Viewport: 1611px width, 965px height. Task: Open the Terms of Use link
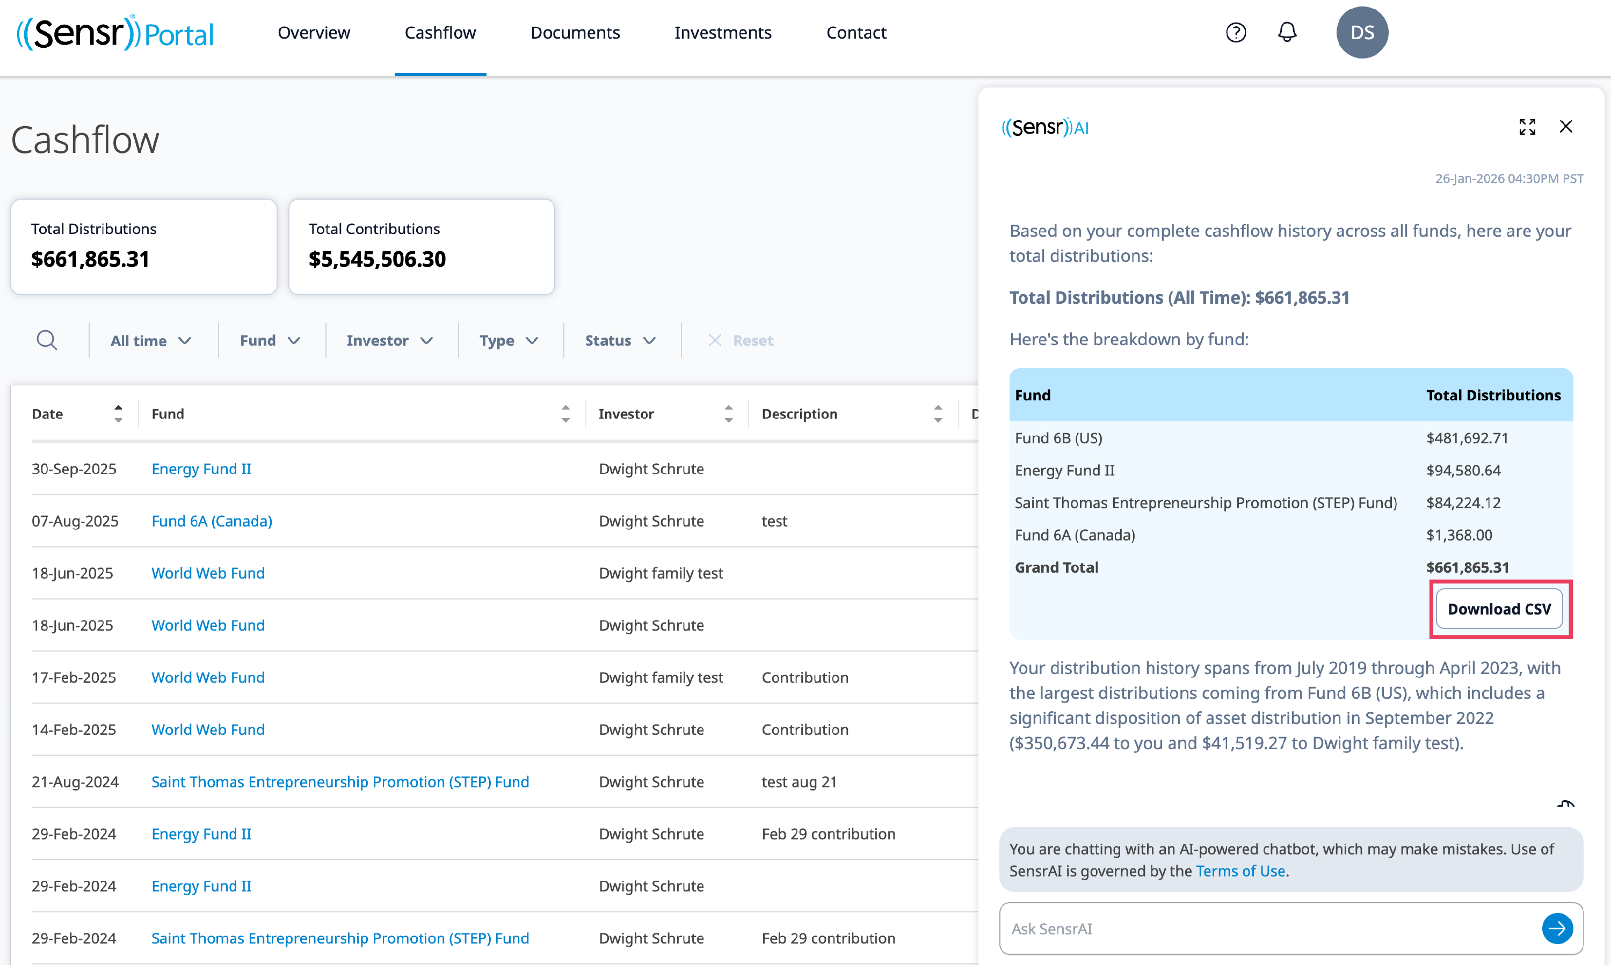(1240, 872)
